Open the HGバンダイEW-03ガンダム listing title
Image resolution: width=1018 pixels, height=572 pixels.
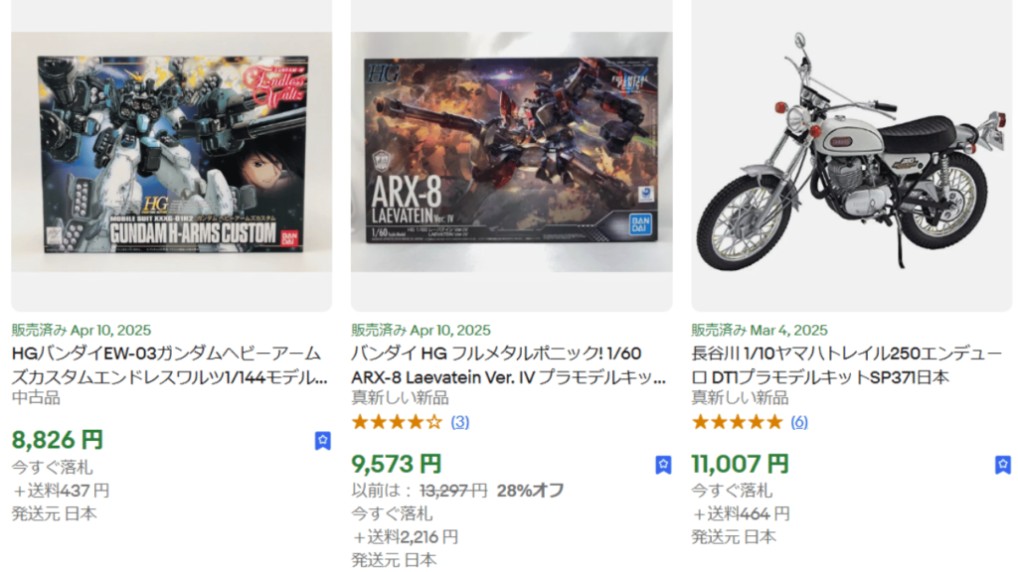click(x=169, y=365)
